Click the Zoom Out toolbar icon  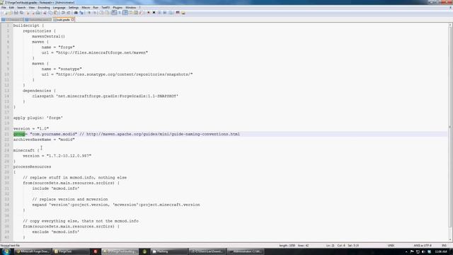[x=95, y=13]
